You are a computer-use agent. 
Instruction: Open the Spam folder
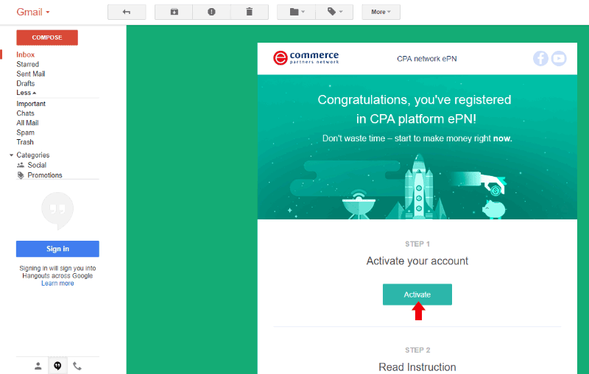[x=25, y=133]
